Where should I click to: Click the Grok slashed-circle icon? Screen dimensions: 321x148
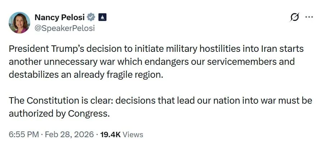[x=294, y=17]
